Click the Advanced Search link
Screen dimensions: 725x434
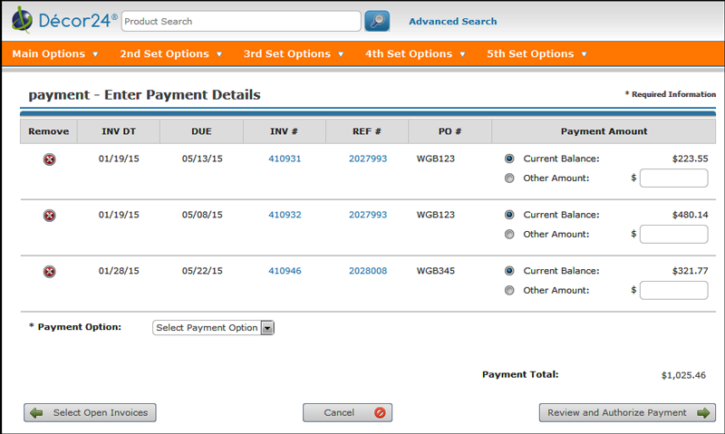pos(452,22)
